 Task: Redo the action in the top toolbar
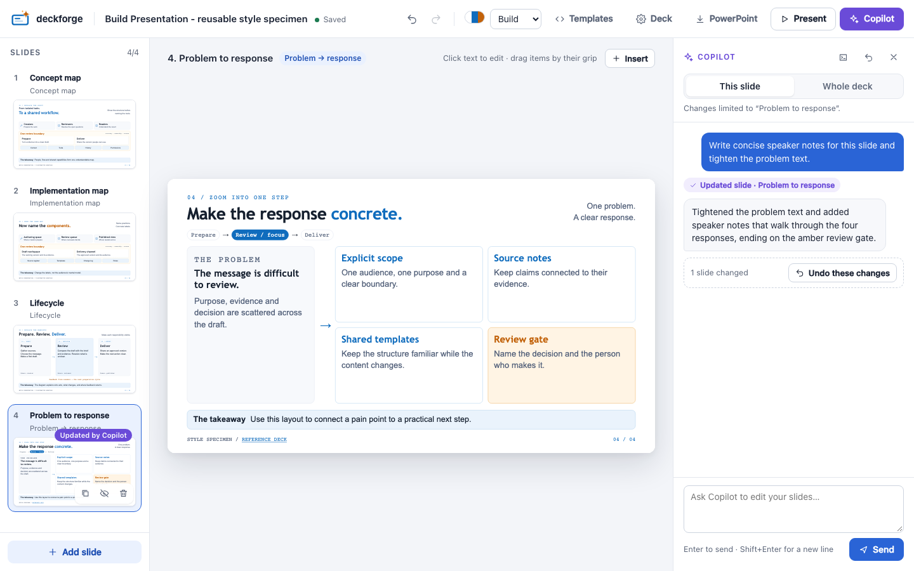(436, 19)
